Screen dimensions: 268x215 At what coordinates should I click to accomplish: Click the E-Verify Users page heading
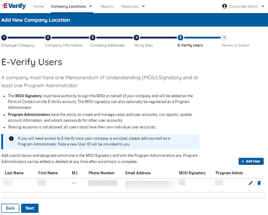[x=32, y=62]
